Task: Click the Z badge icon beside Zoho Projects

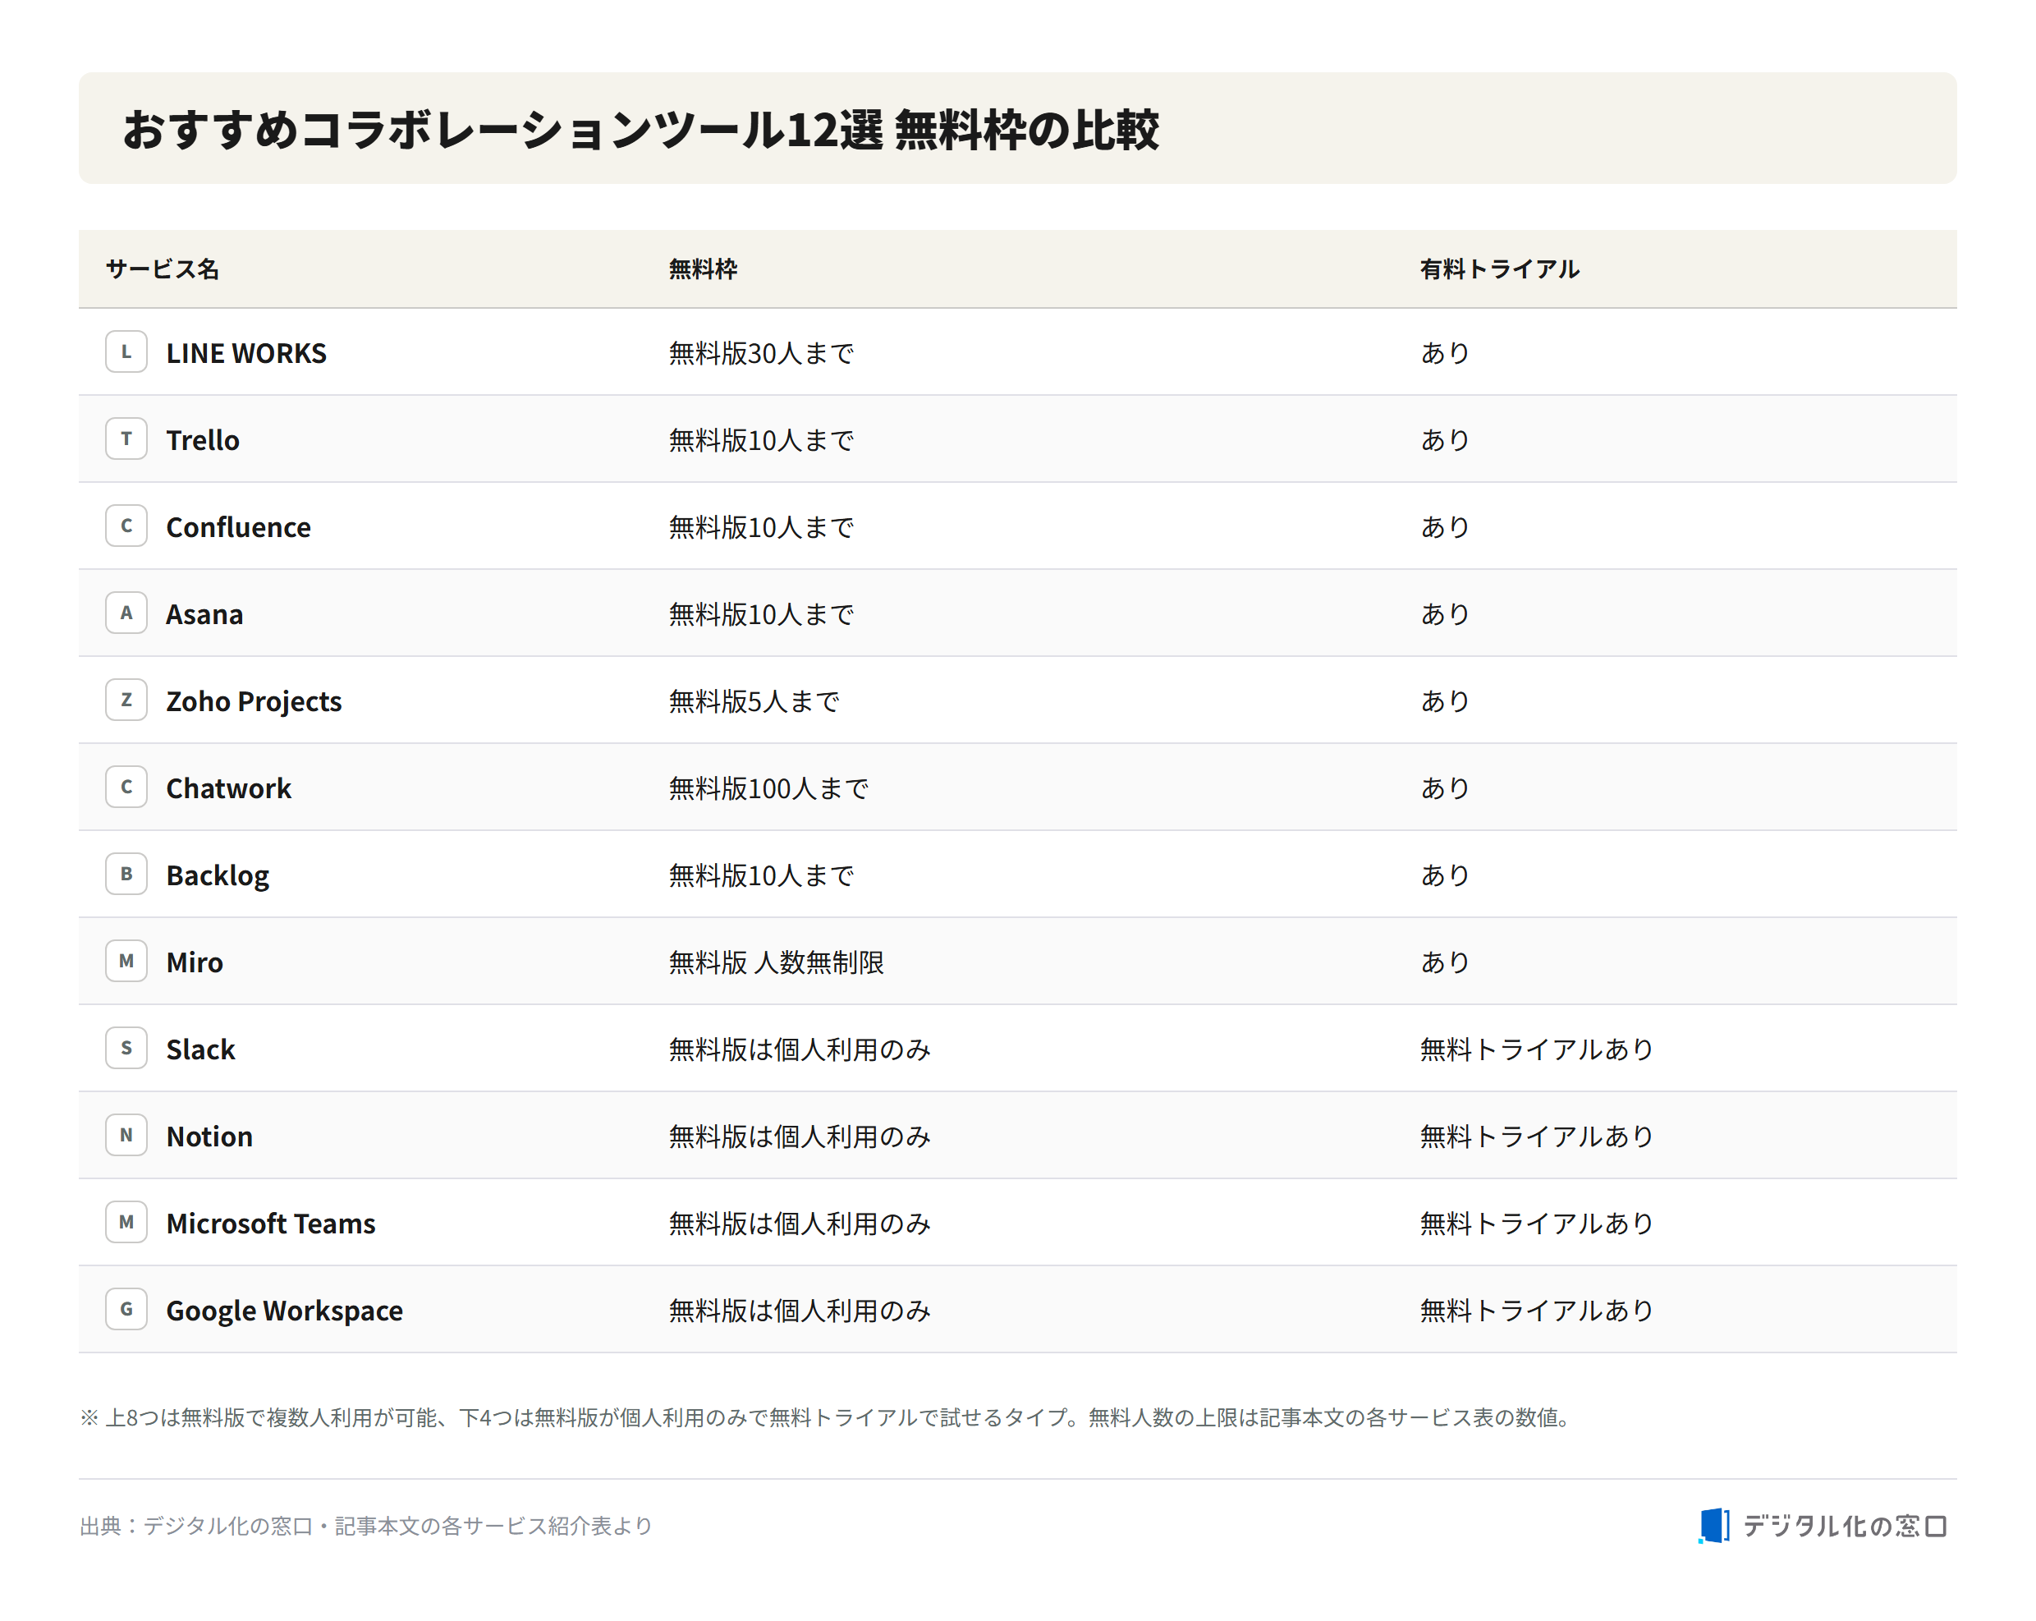Action: (x=126, y=699)
